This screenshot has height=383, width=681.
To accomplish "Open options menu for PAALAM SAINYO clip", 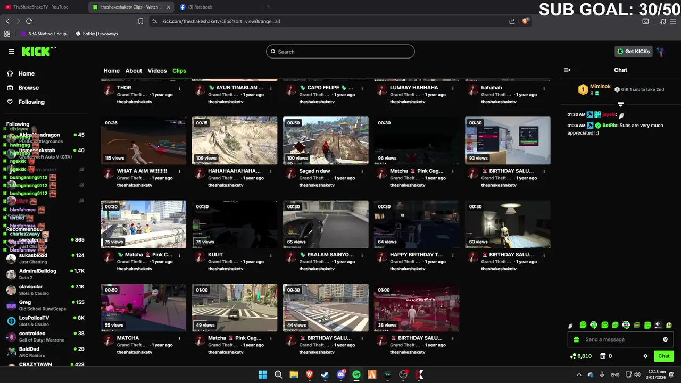I will coord(362,255).
